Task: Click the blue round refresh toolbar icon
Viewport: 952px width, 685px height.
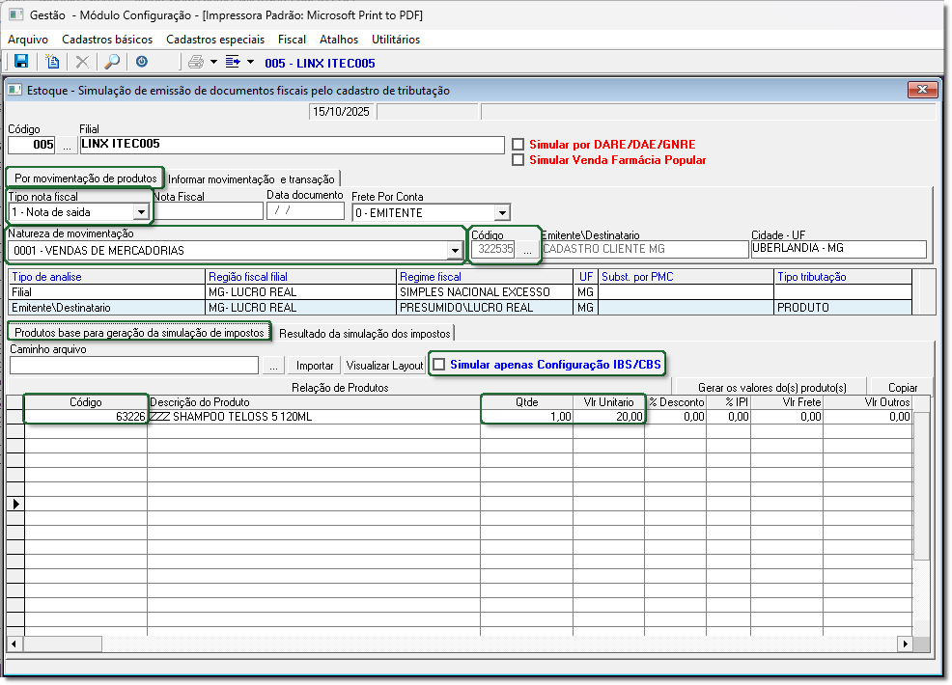Action: click(x=142, y=62)
